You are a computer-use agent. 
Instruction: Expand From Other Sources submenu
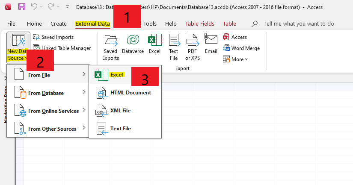pos(52,129)
